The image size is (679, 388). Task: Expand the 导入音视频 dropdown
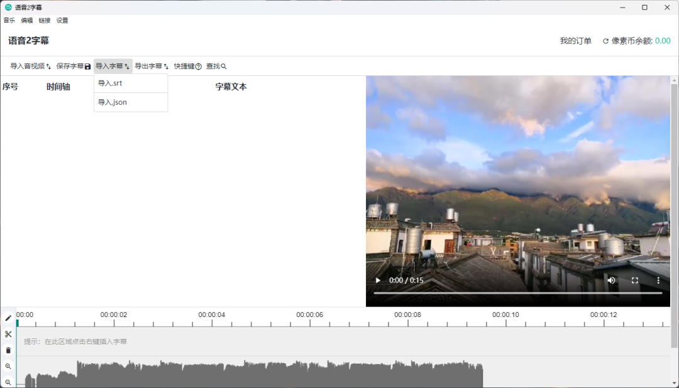click(30, 66)
